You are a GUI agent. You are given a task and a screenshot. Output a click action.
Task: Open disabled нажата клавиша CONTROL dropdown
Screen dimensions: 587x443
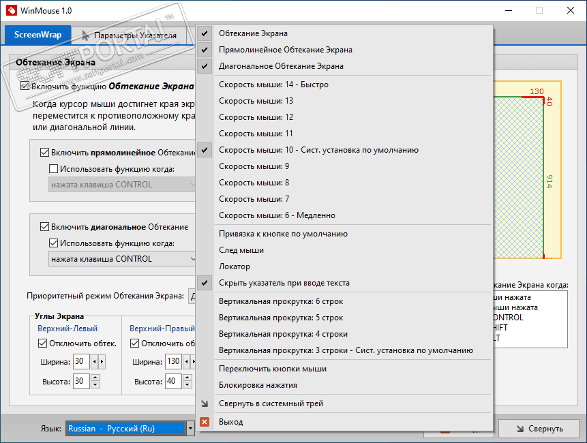click(122, 185)
